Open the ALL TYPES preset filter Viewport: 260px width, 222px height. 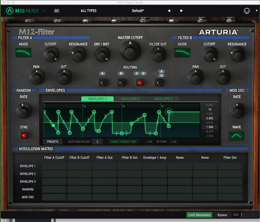88,11
